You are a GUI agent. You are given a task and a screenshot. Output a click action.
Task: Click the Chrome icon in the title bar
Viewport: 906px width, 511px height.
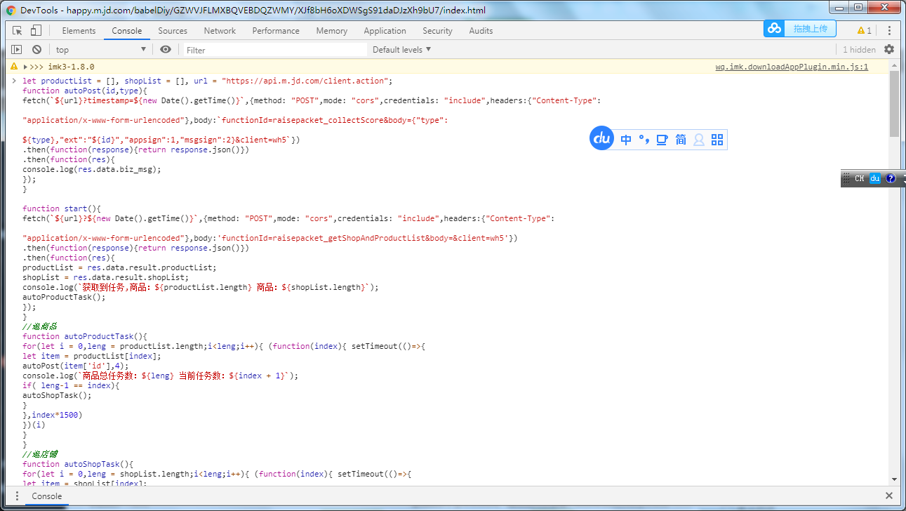click(x=11, y=11)
